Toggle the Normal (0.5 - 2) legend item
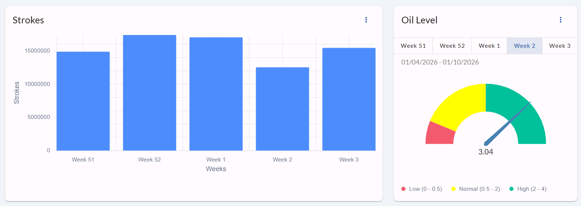Screen dimensions: 581x206 [476, 189]
